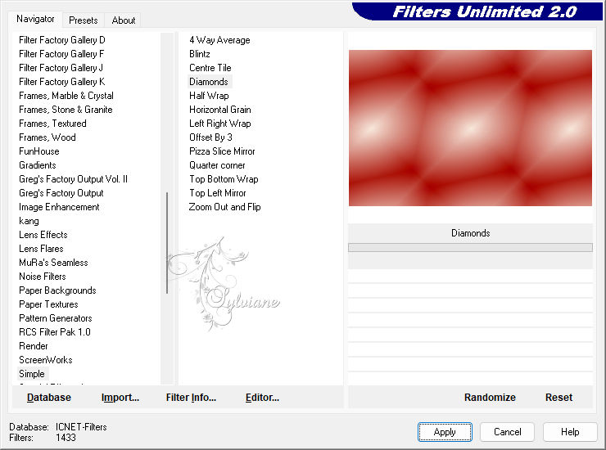The height and width of the screenshot is (450, 606).
Task: Click the category list scrollbar thumb
Action: 167,242
